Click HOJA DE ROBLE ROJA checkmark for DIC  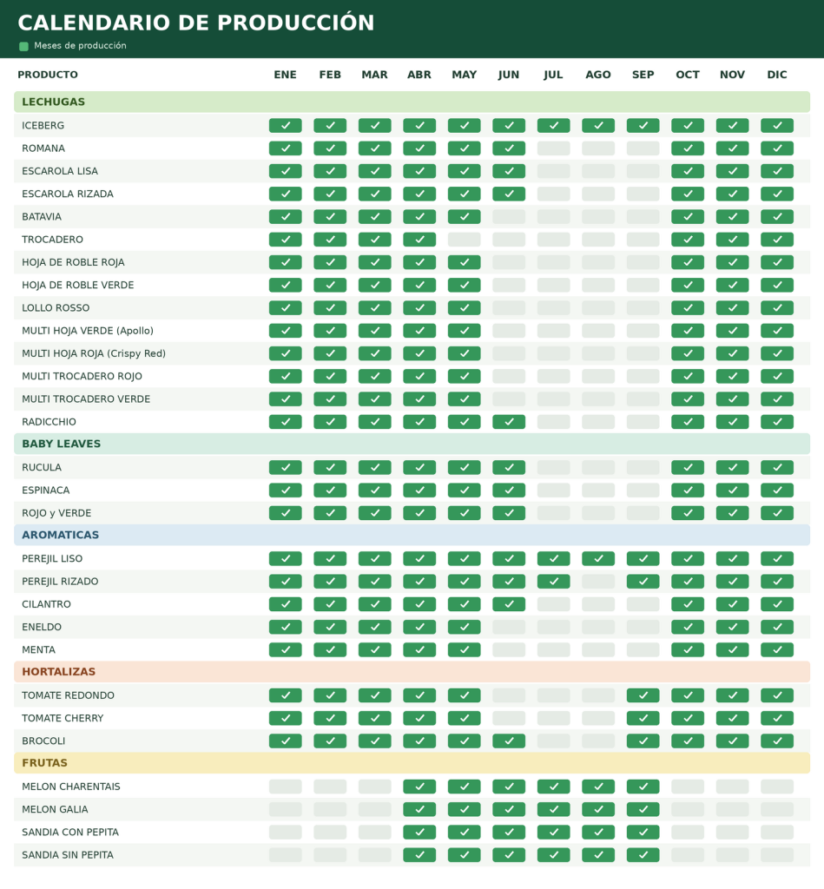pyautogui.click(x=777, y=262)
